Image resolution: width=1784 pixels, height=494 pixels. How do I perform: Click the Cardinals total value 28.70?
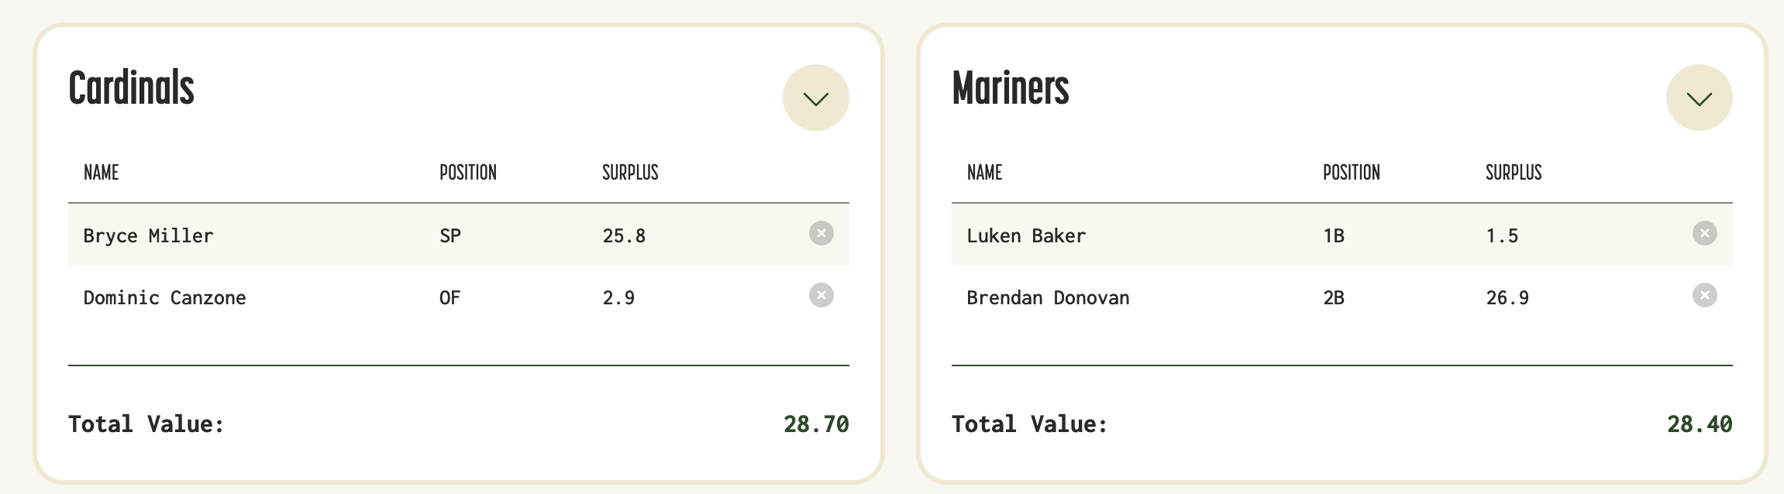point(815,424)
